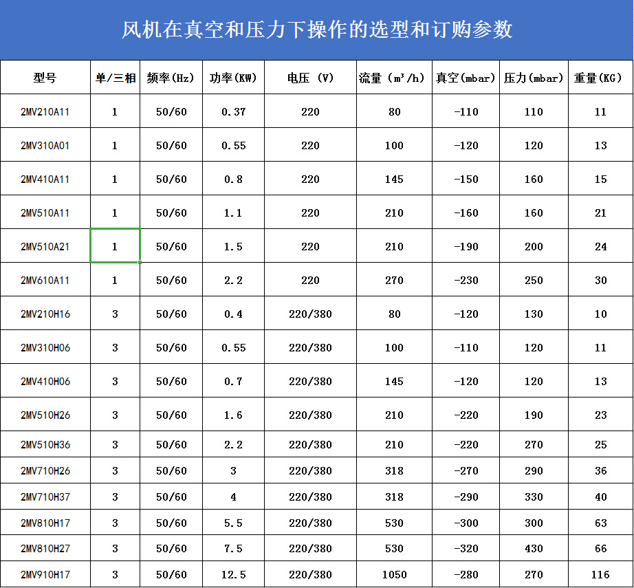Click the 220/380 voltage cell for 2MV210H16
The height and width of the screenshot is (588, 634).
(309, 314)
